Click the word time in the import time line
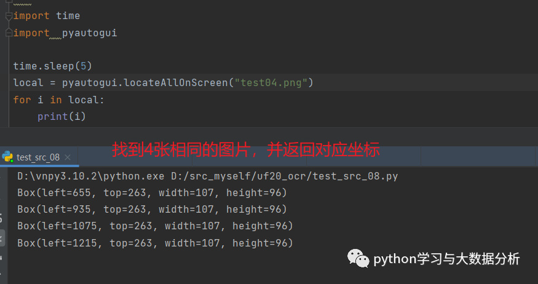 tap(68, 16)
